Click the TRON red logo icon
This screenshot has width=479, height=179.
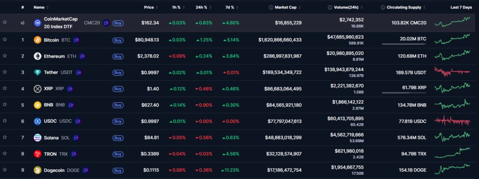37,154
